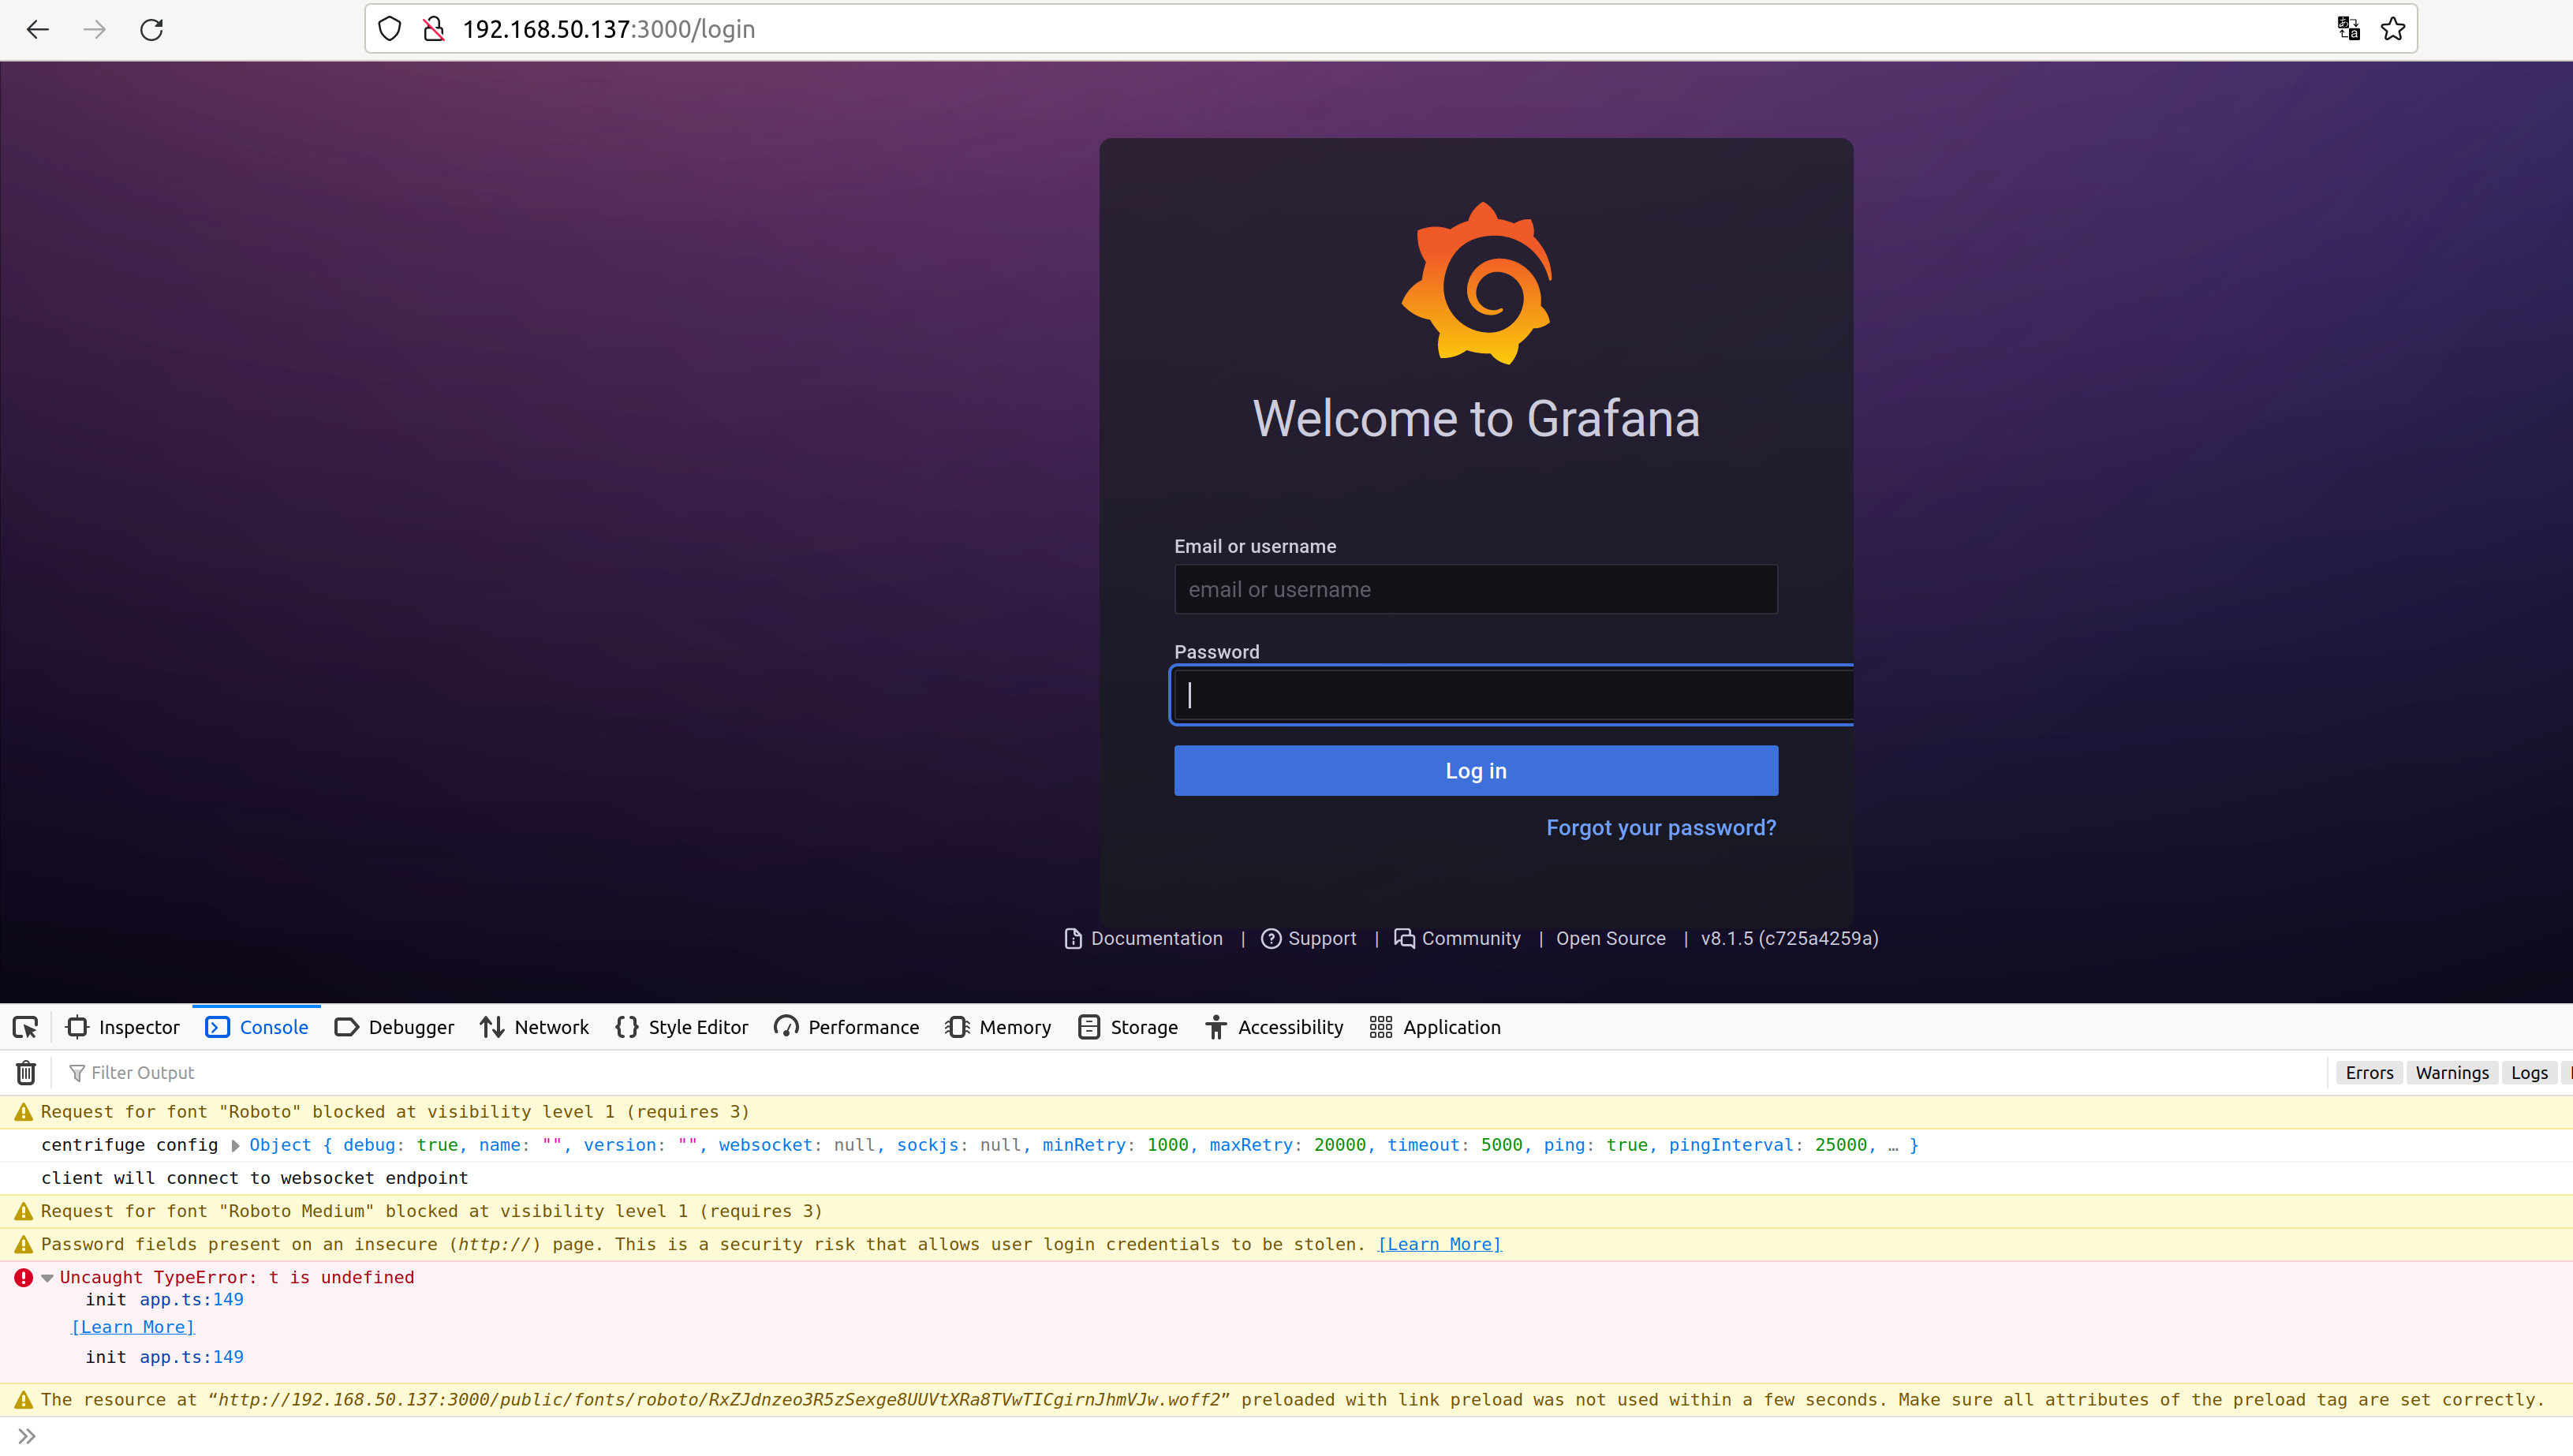
Task: Toggle the Warnings filter in console
Action: pyautogui.click(x=2452, y=1072)
